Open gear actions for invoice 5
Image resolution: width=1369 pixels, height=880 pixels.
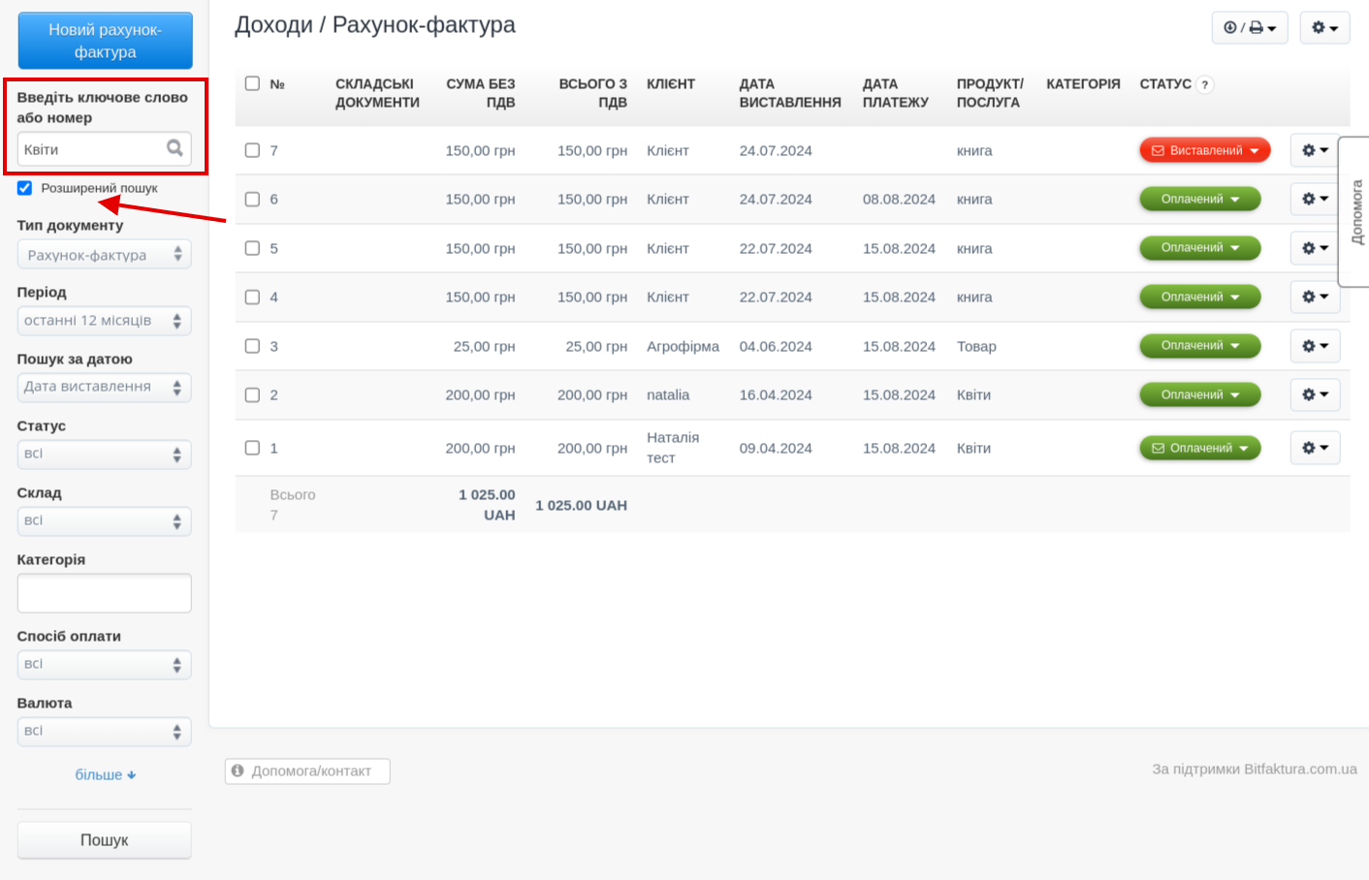point(1314,248)
